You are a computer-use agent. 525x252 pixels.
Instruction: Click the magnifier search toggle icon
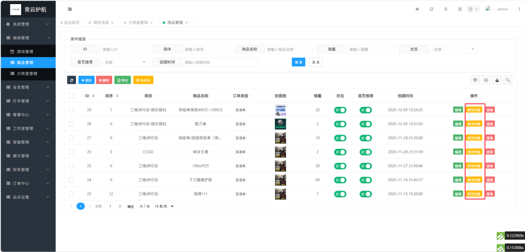pyautogui.click(x=508, y=80)
